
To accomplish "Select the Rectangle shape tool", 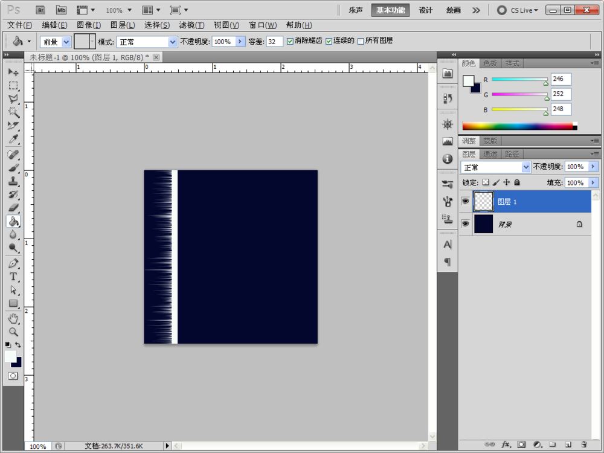I will pyautogui.click(x=13, y=304).
